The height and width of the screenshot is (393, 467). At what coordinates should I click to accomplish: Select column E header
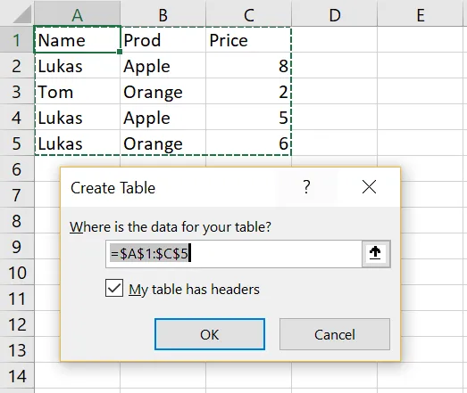(421, 13)
